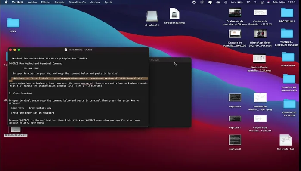
Task: Click the underlined word 'password' in document
Action: pos(87,83)
